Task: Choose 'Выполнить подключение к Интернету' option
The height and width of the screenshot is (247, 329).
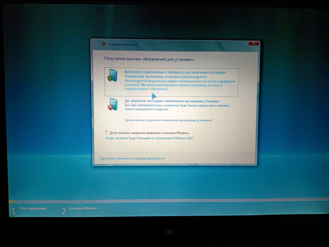Action: click(171, 82)
